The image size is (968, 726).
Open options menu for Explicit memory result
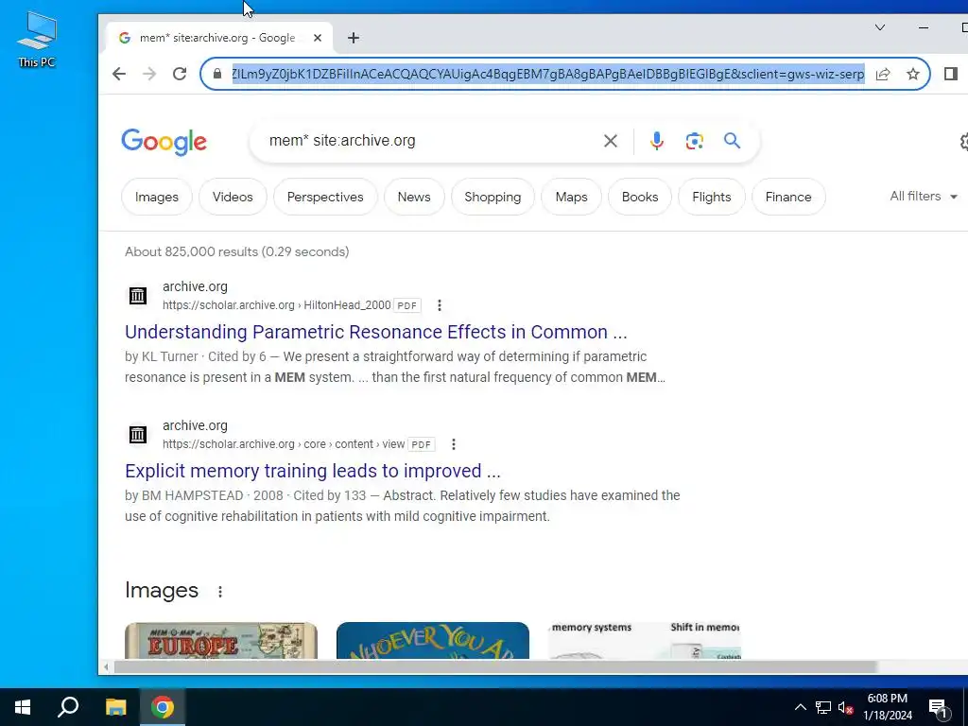tap(453, 444)
